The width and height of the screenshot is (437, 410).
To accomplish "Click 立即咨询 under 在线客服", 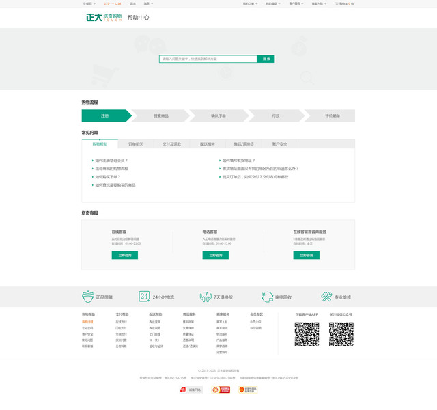I will [124, 255].
